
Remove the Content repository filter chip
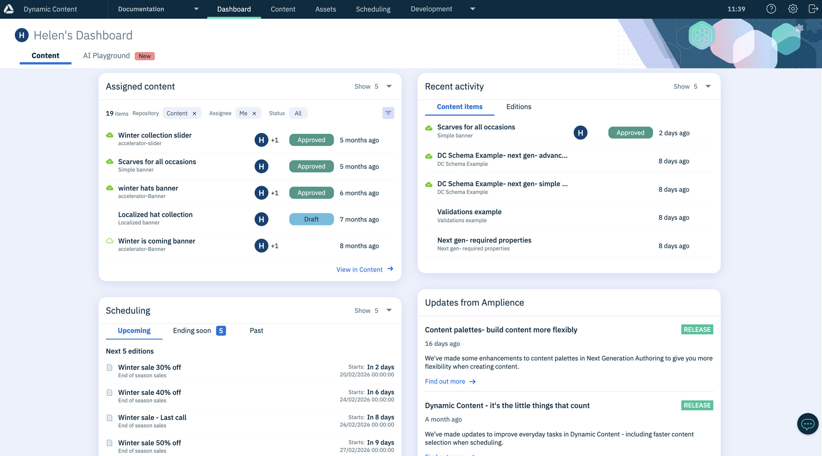click(195, 113)
